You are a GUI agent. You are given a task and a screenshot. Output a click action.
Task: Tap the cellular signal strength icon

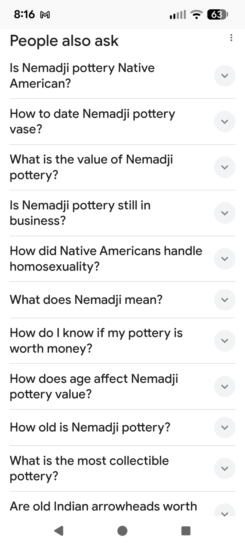177,14
